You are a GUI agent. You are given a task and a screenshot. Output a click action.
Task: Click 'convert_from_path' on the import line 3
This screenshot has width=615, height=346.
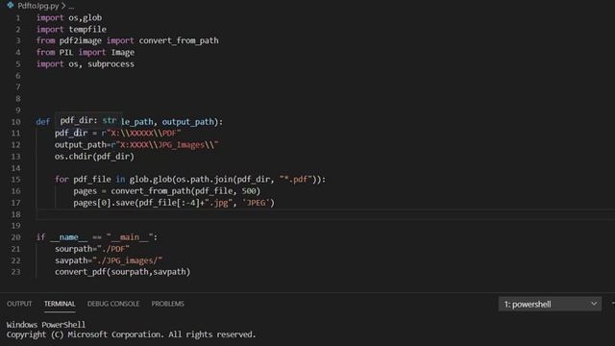tap(179, 40)
